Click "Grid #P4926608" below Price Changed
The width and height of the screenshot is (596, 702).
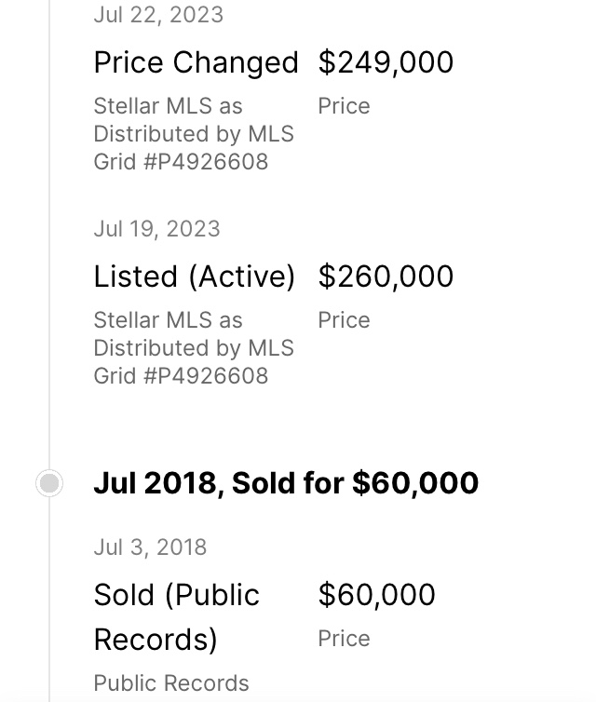[x=181, y=162]
